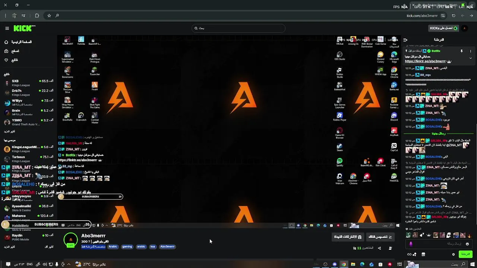Collapse the chat panel arrow icon
Screen dimensions: 477x268
(x=405, y=40)
